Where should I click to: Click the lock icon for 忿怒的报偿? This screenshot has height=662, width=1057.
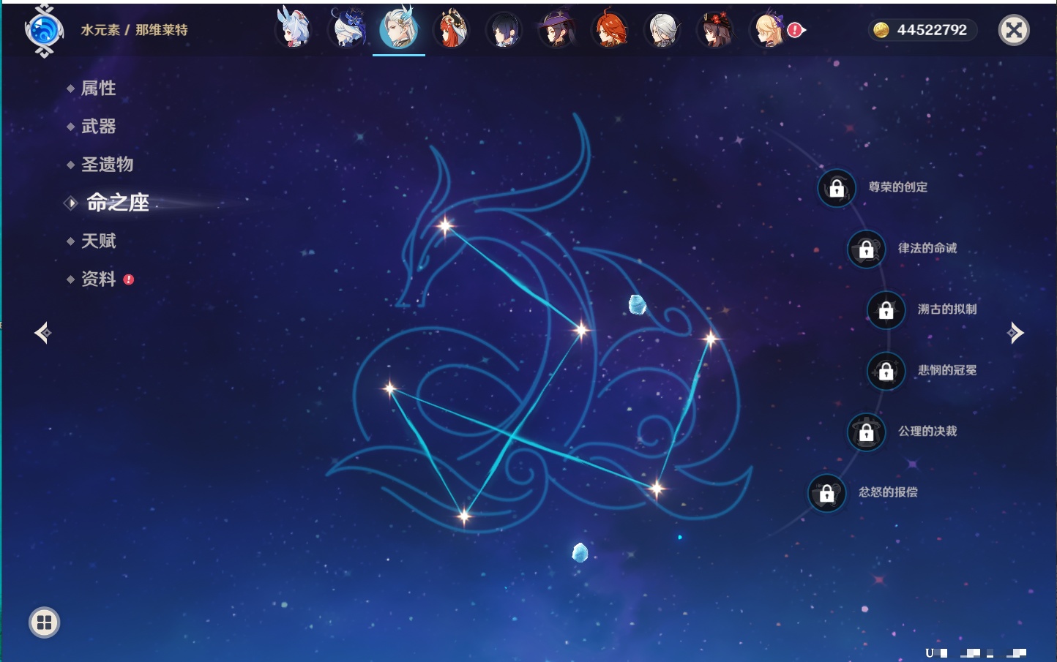pyautogui.click(x=827, y=493)
